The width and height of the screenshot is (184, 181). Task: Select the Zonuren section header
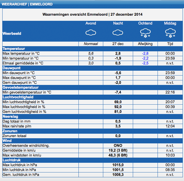pyautogui.click(x=10, y=131)
